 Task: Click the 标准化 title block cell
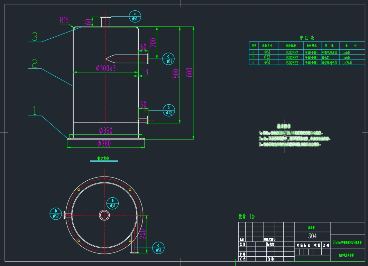pyautogui.click(x=270, y=244)
